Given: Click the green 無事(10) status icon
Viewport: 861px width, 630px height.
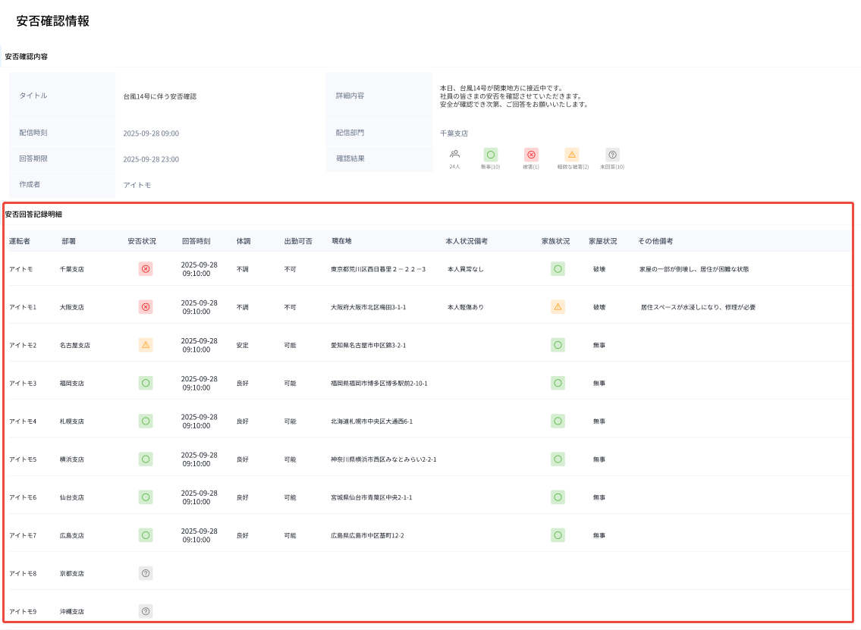Looking at the screenshot, I should (x=491, y=155).
